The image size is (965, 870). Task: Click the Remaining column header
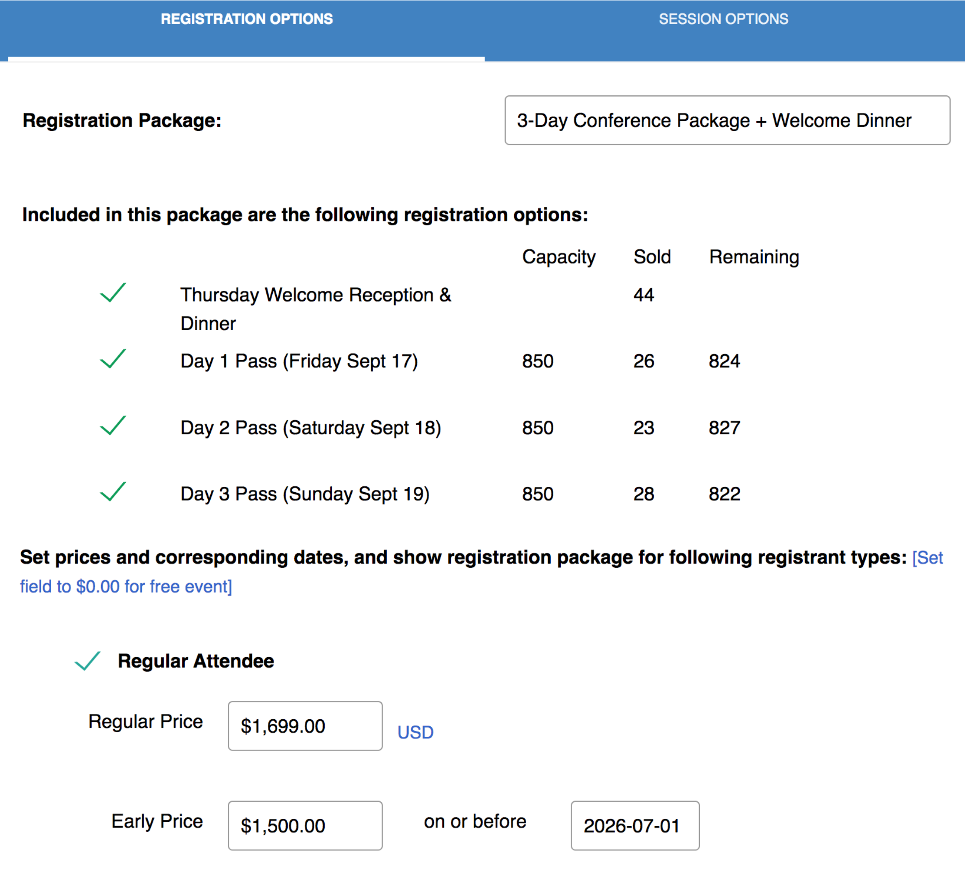[754, 257]
